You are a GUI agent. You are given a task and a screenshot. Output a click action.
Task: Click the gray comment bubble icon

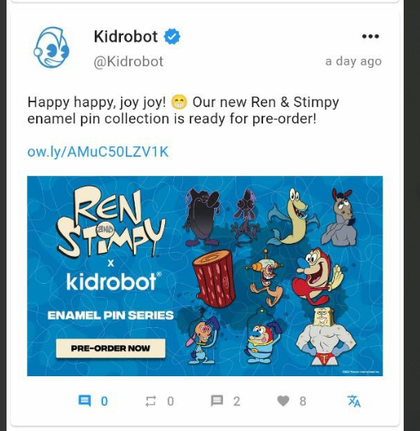[x=217, y=401]
